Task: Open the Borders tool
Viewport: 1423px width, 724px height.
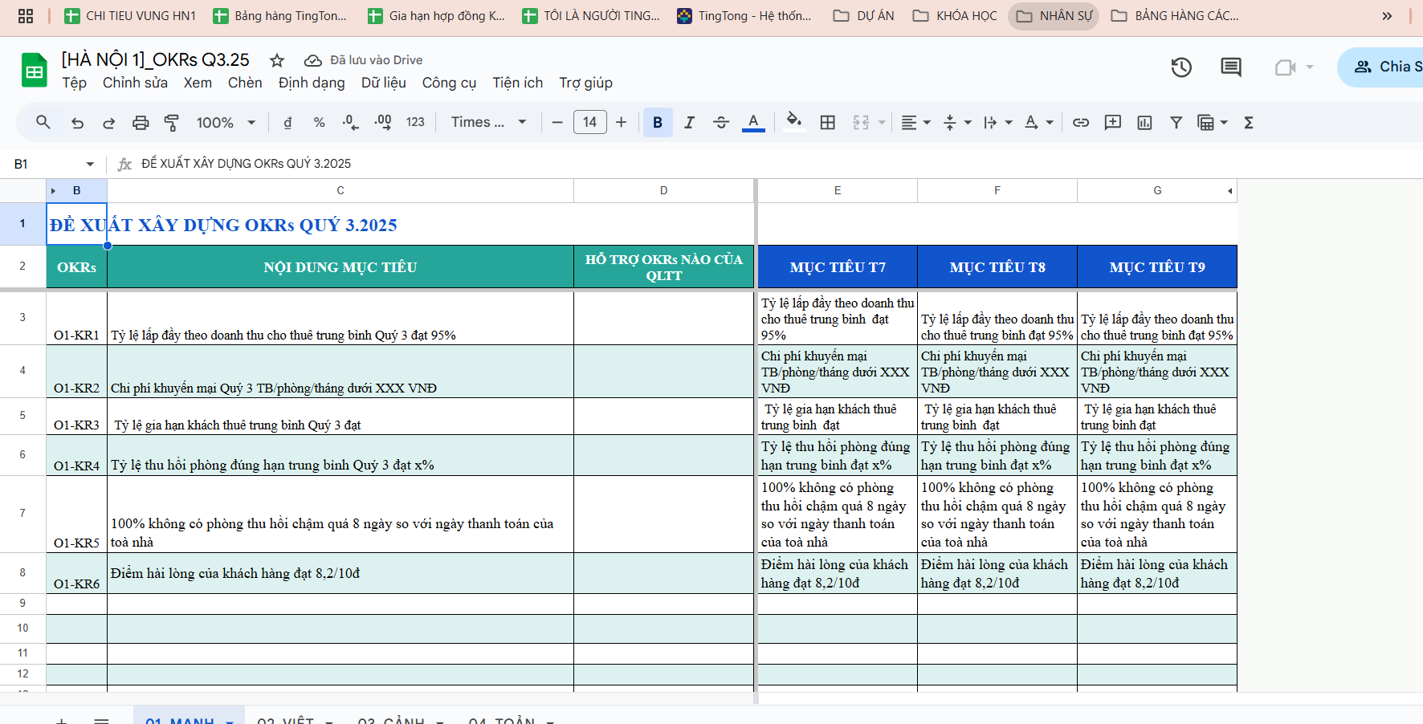Action: [x=827, y=123]
